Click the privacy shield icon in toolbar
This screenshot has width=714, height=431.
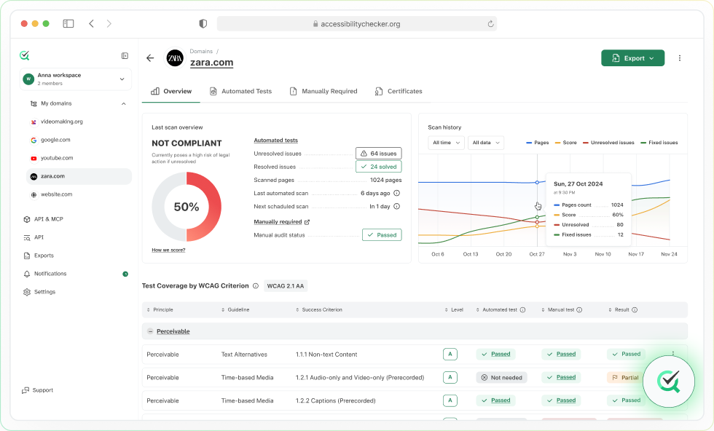click(203, 24)
